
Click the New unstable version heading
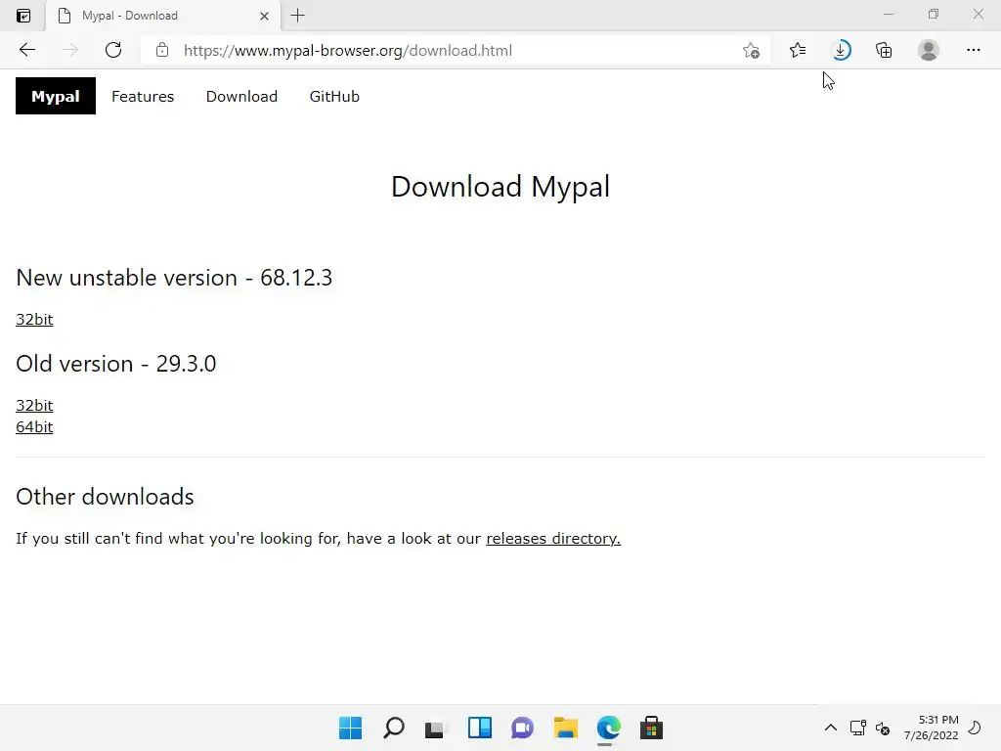click(x=174, y=278)
